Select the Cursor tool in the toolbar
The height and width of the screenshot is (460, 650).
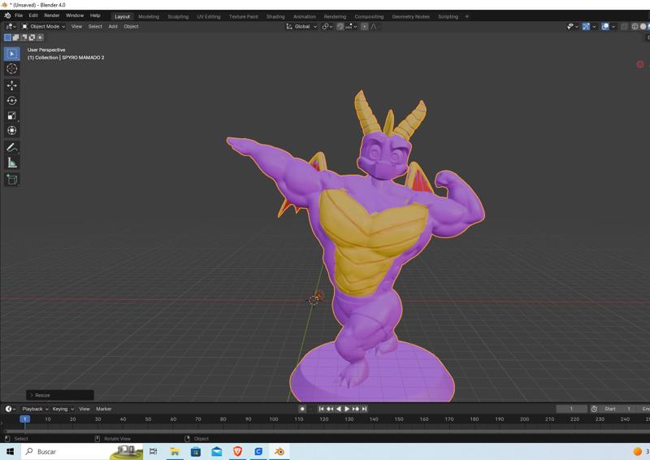click(11, 69)
